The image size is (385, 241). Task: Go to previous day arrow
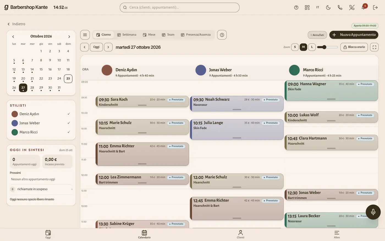pyautogui.click(x=84, y=47)
